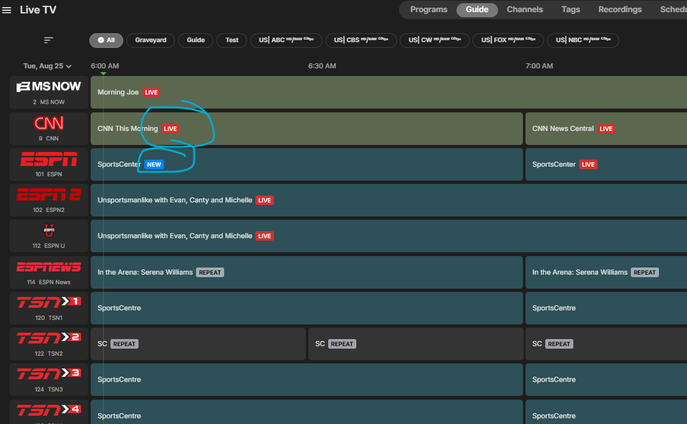The width and height of the screenshot is (687, 424).
Task: Open the 7:00 AM SC REPEAT on TSN2
Action: [606, 344]
